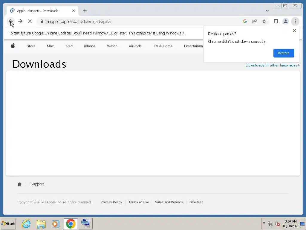The image size is (306, 230).
Task: Share this page using the share icon
Action: pyautogui.click(x=255, y=21)
